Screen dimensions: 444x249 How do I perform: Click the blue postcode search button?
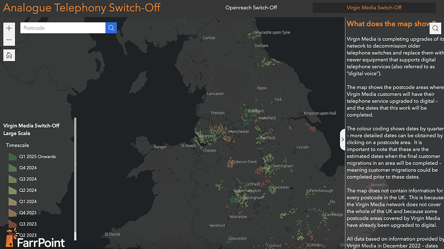pos(111,28)
